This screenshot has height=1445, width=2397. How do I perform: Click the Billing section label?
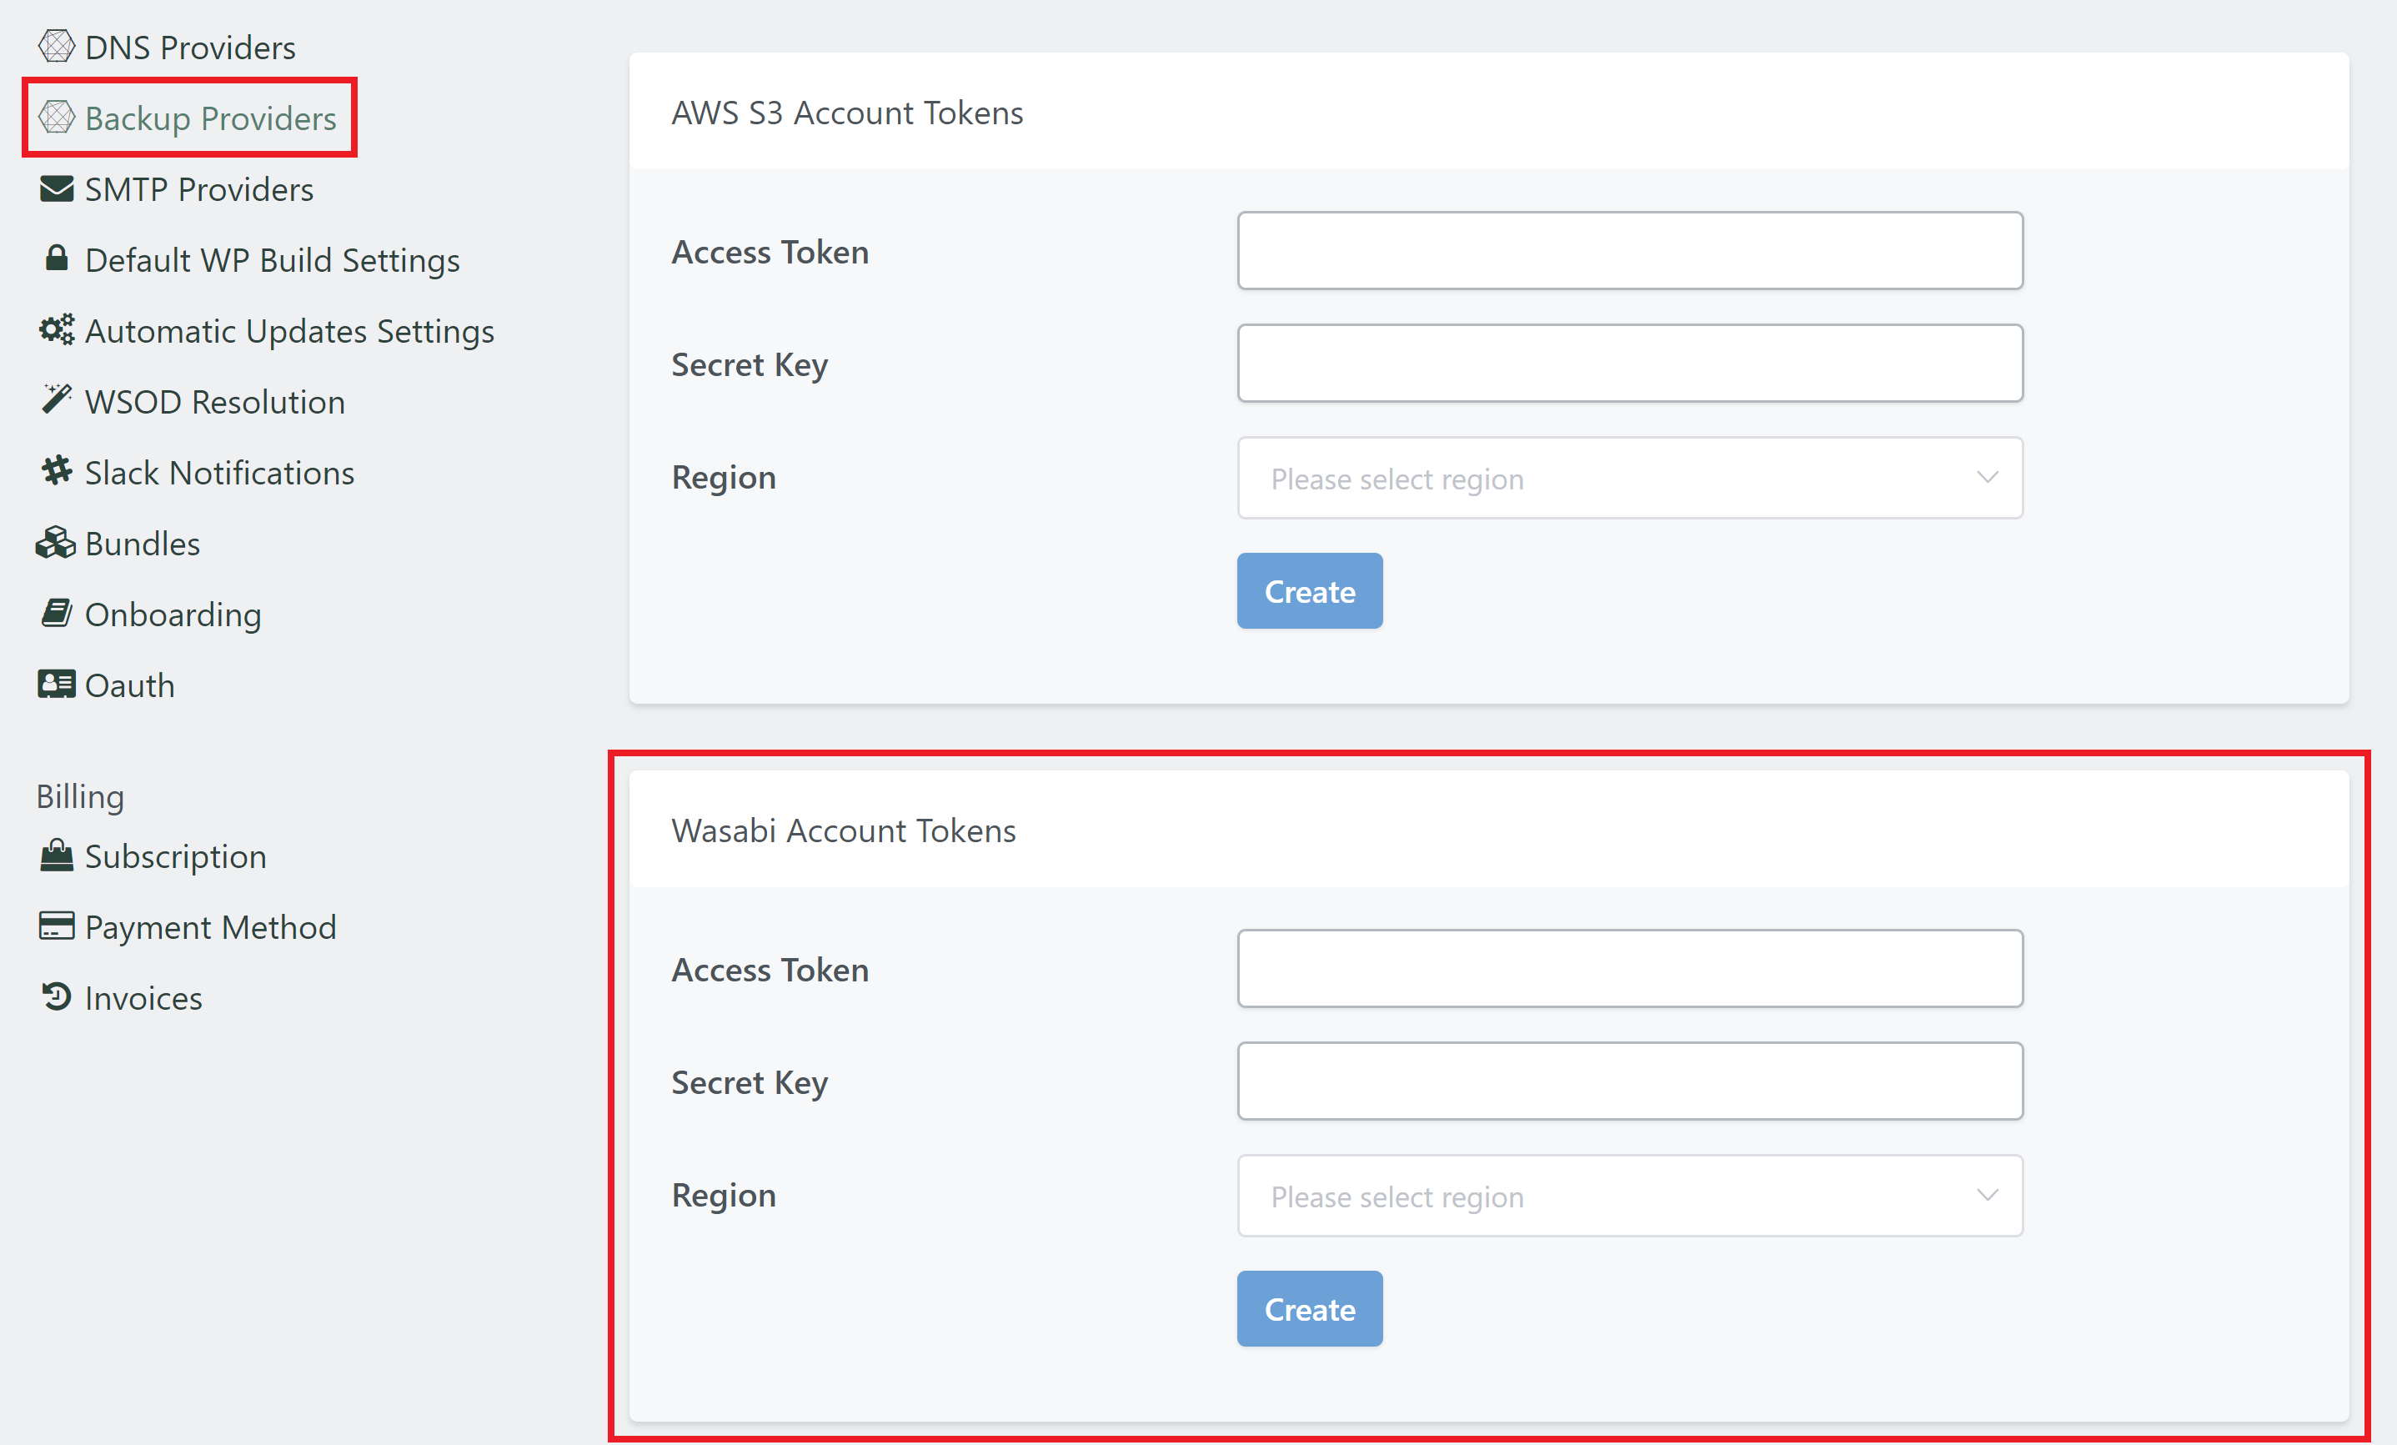click(80, 797)
